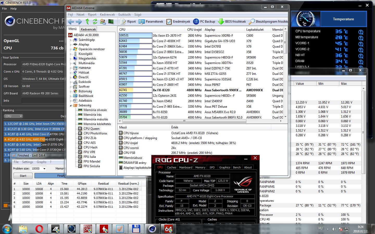The width and height of the screenshot is (375, 234).
Task: Click the green up-level arrow in AIDA64
Action: (87, 22)
